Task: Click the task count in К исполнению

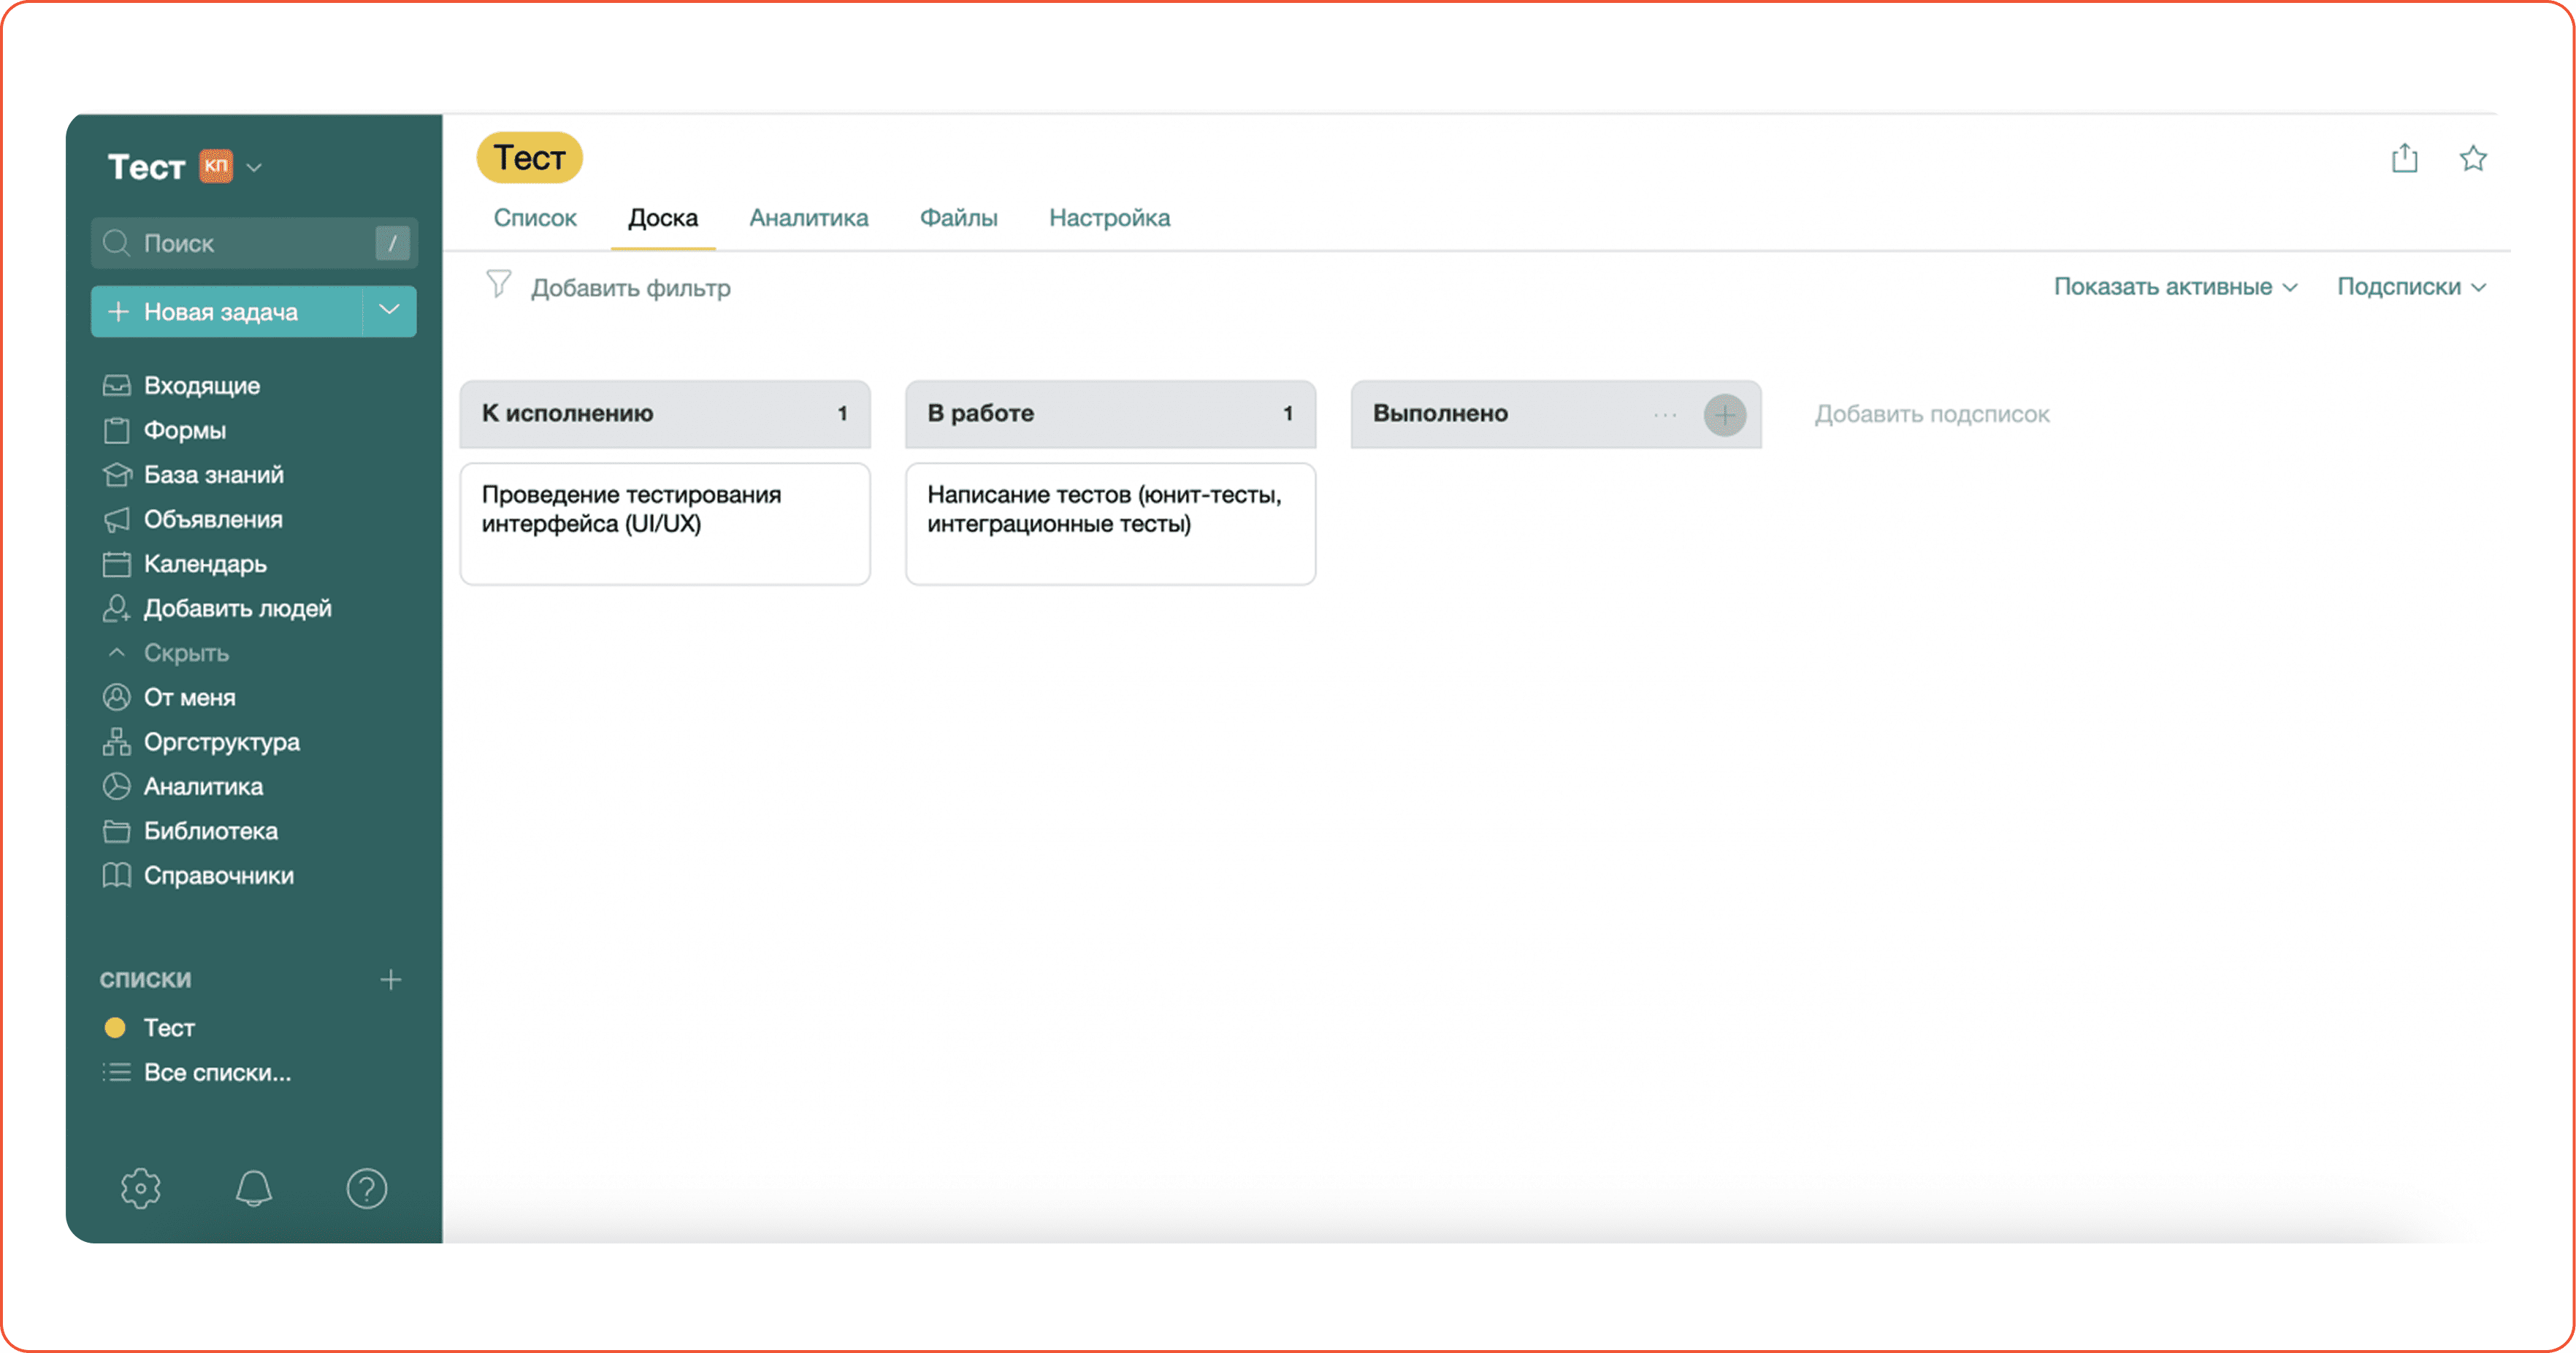Action: point(843,414)
